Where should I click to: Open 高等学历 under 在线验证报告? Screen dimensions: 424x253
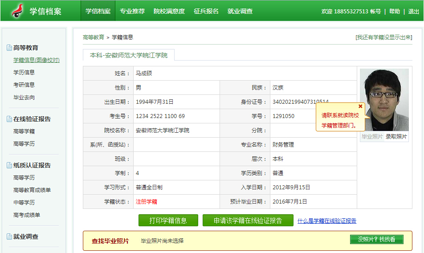24,144
